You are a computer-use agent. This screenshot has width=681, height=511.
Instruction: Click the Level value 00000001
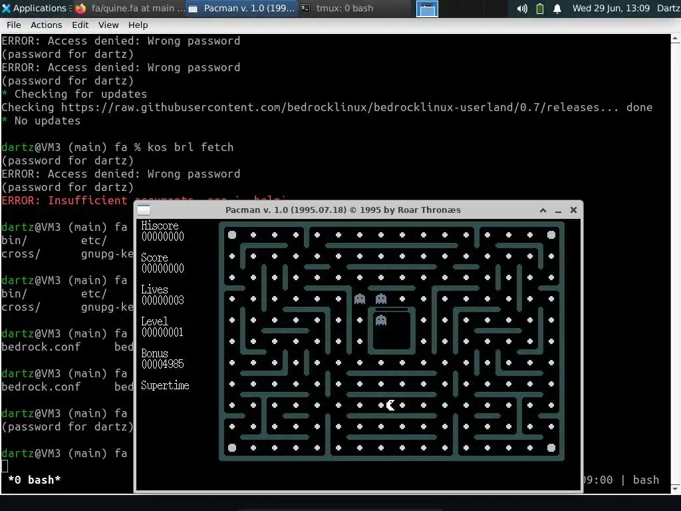click(x=163, y=333)
